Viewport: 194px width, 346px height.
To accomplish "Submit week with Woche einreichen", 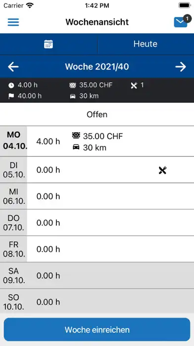I will [x=97, y=330].
